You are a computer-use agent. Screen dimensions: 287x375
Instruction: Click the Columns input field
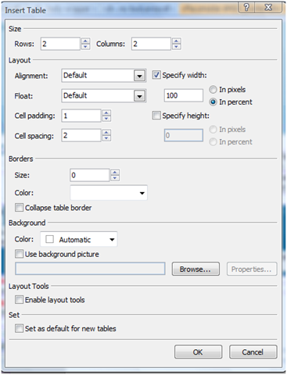click(x=151, y=44)
